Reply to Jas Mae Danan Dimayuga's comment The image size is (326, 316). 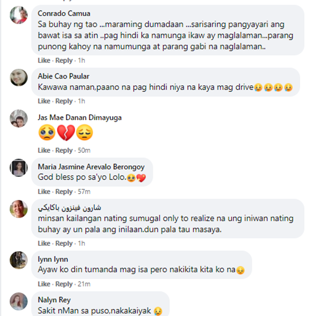click(64, 150)
